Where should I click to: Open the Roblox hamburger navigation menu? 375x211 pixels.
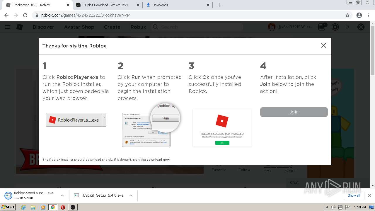pos(8,27)
